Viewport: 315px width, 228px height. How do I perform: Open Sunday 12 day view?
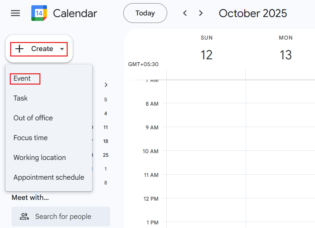point(206,55)
